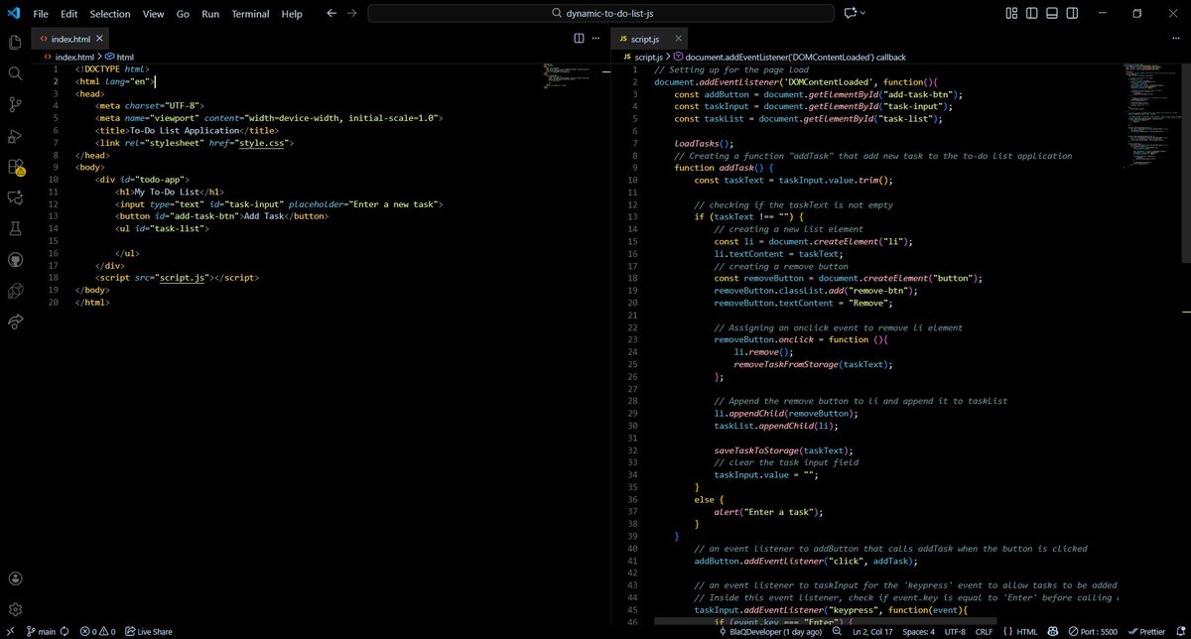Go forward with the navigation arrow
This screenshot has height=639, width=1191.
pos(353,14)
